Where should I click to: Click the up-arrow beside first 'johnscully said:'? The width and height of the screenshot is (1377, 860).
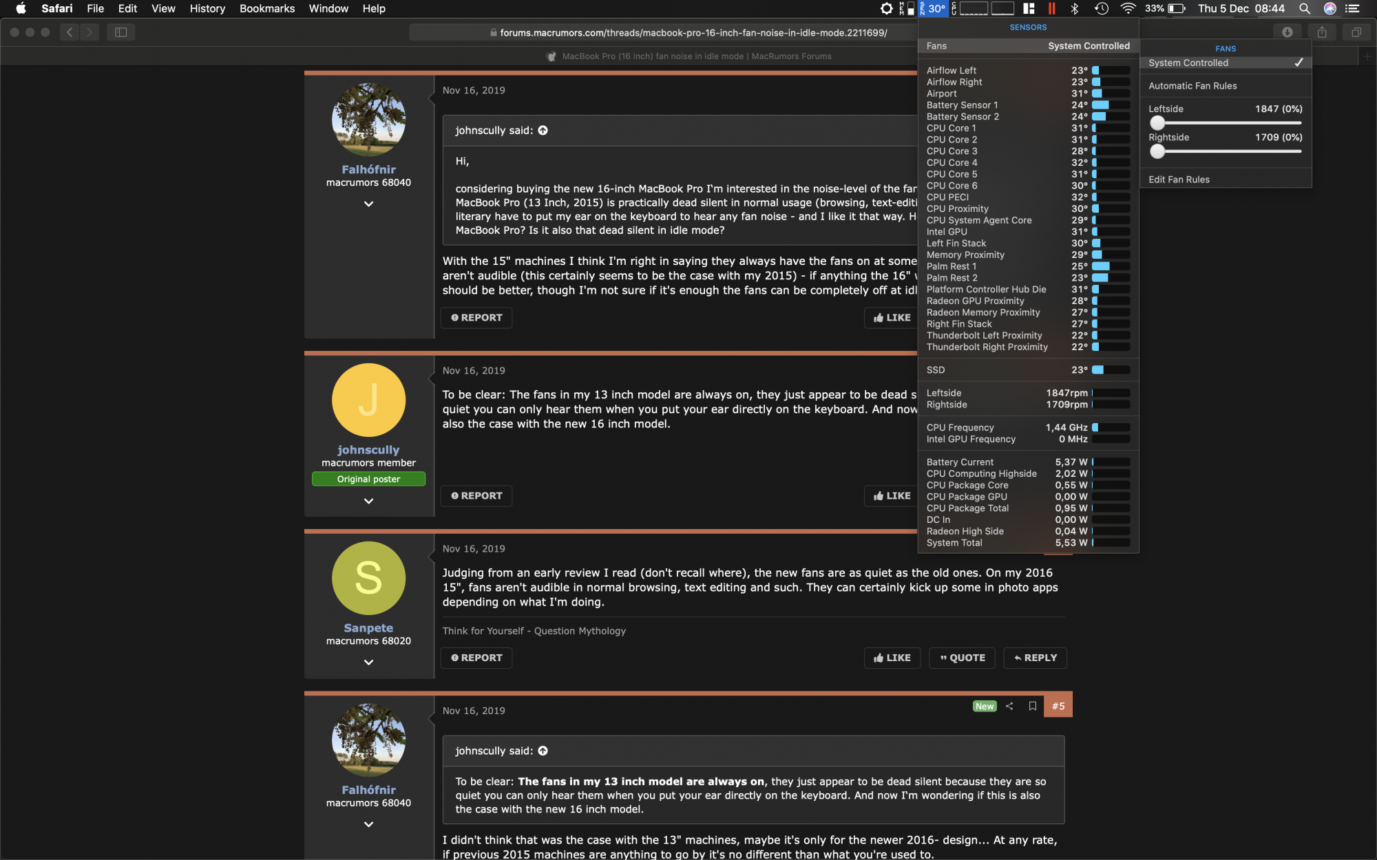click(x=543, y=130)
